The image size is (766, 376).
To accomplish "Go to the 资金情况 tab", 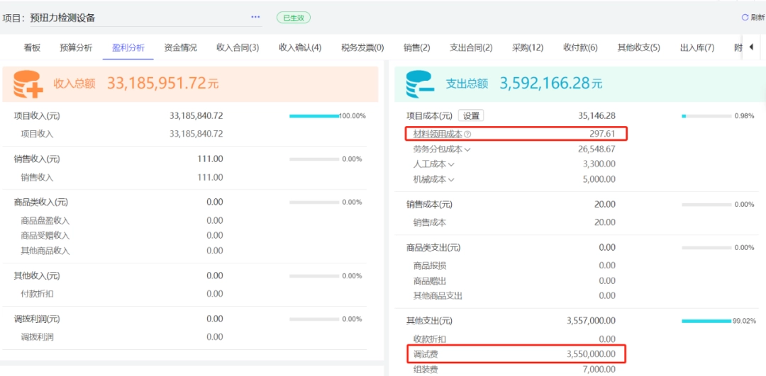I will (x=180, y=47).
